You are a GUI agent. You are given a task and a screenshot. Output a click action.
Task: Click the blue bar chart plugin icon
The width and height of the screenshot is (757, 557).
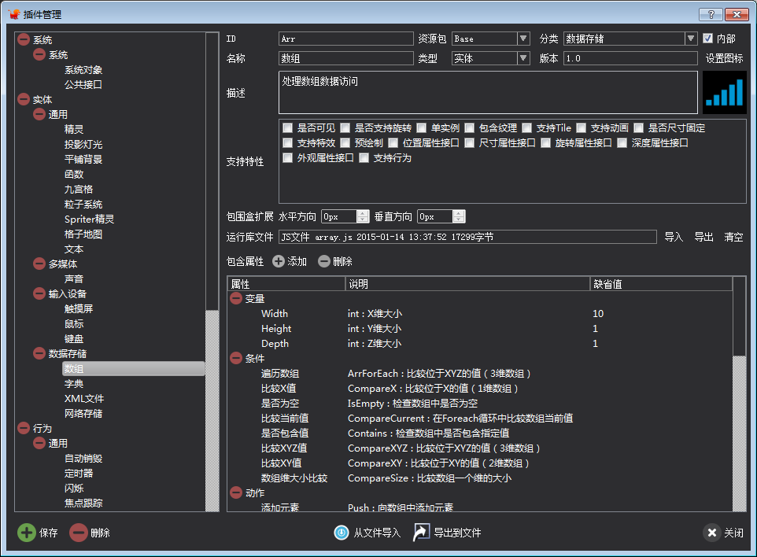click(x=724, y=92)
